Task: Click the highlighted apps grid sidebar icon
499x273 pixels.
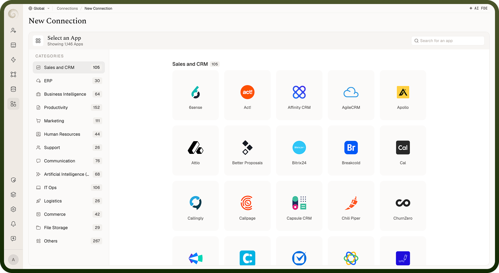Action: (x=13, y=104)
